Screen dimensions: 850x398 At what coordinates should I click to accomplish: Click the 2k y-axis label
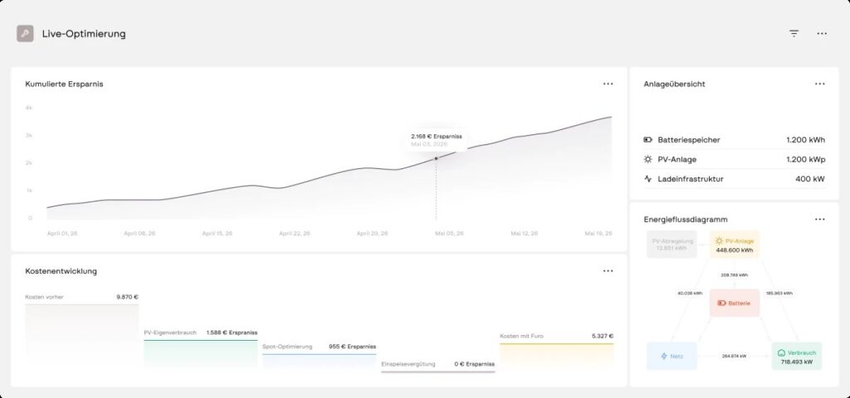pyautogui.click(x=29, y=163)
